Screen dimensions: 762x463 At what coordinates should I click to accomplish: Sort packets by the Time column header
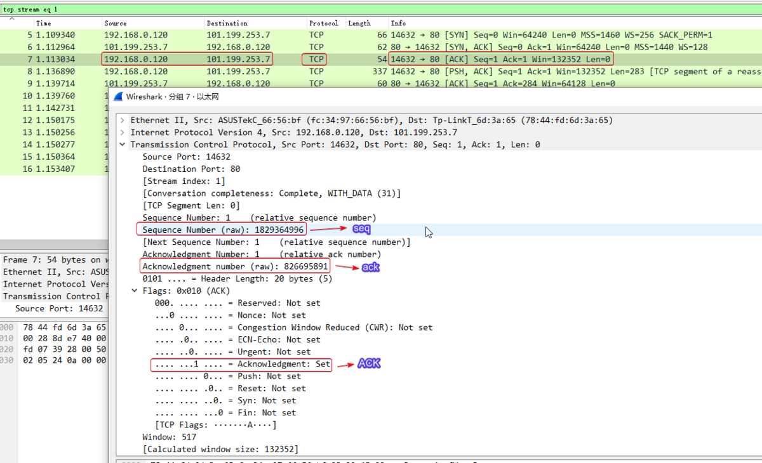click(44, 23)
